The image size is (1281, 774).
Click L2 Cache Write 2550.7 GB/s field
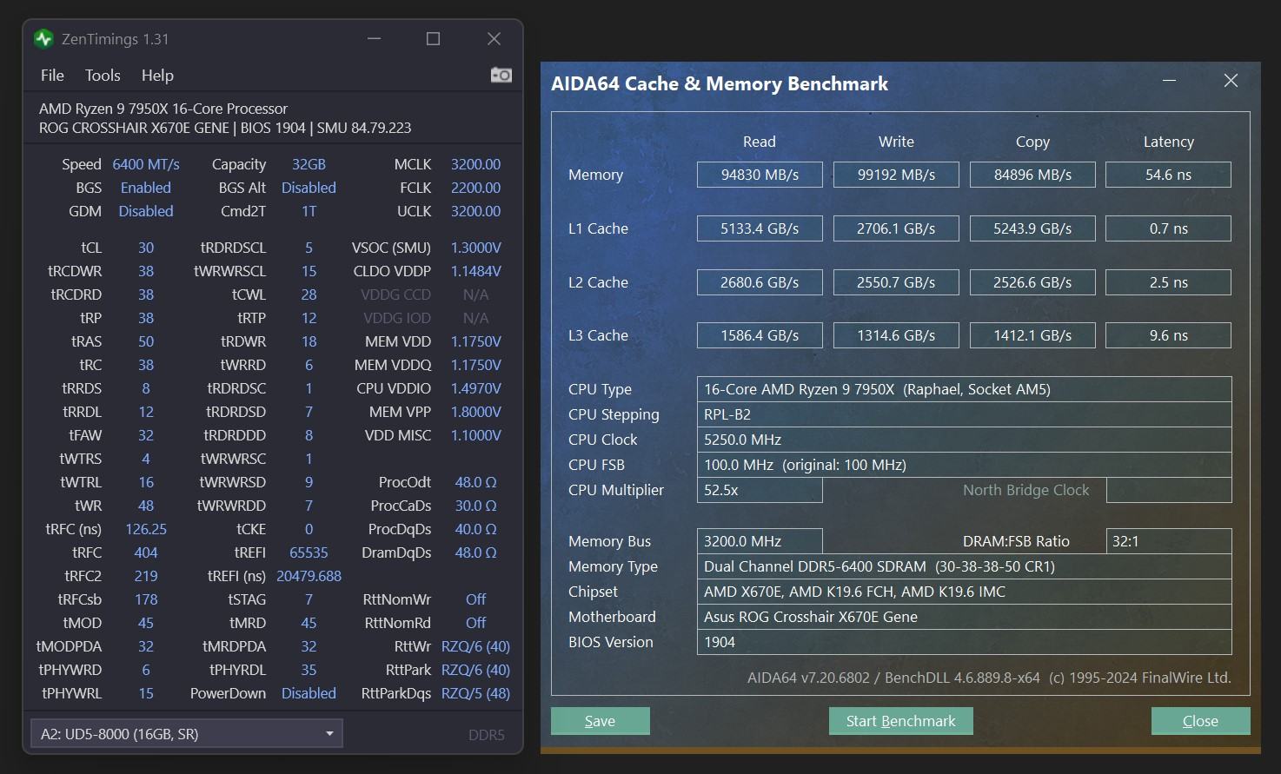point(896,282)
